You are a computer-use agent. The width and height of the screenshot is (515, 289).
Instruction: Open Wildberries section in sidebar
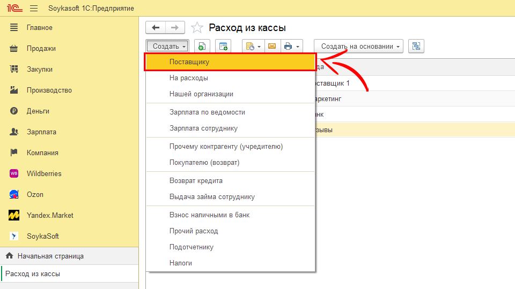(x=44, y=173)
